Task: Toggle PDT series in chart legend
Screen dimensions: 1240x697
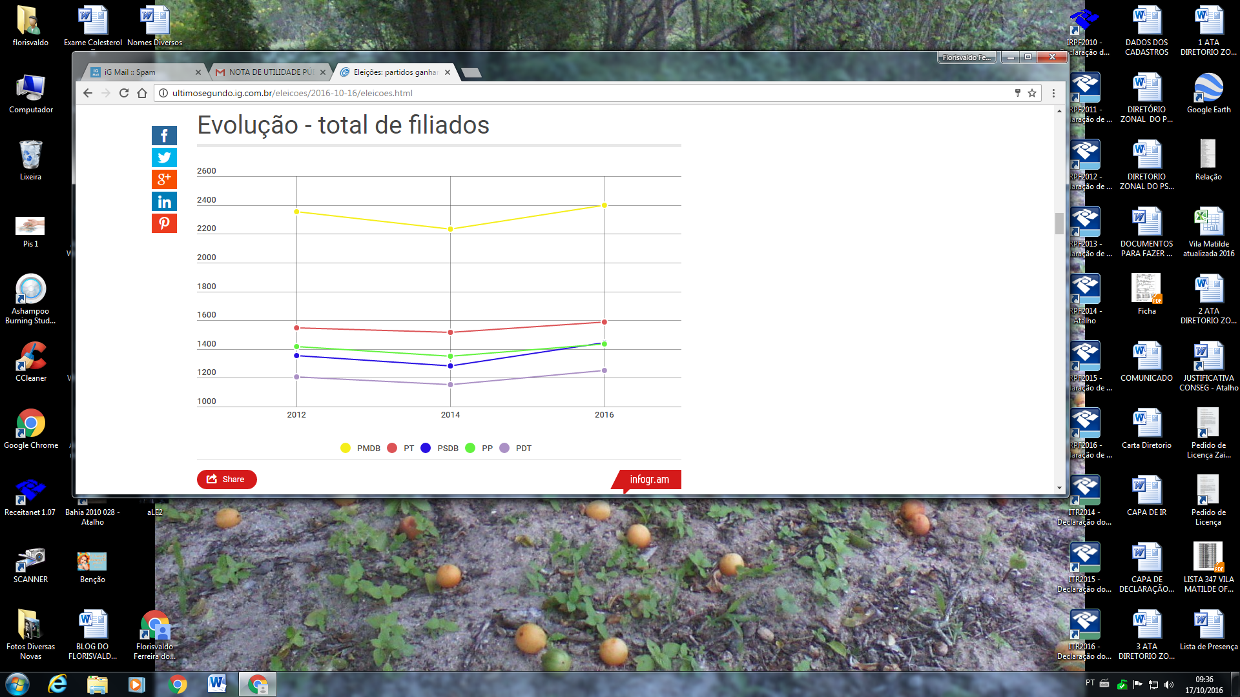Action: tap(515, 448)
